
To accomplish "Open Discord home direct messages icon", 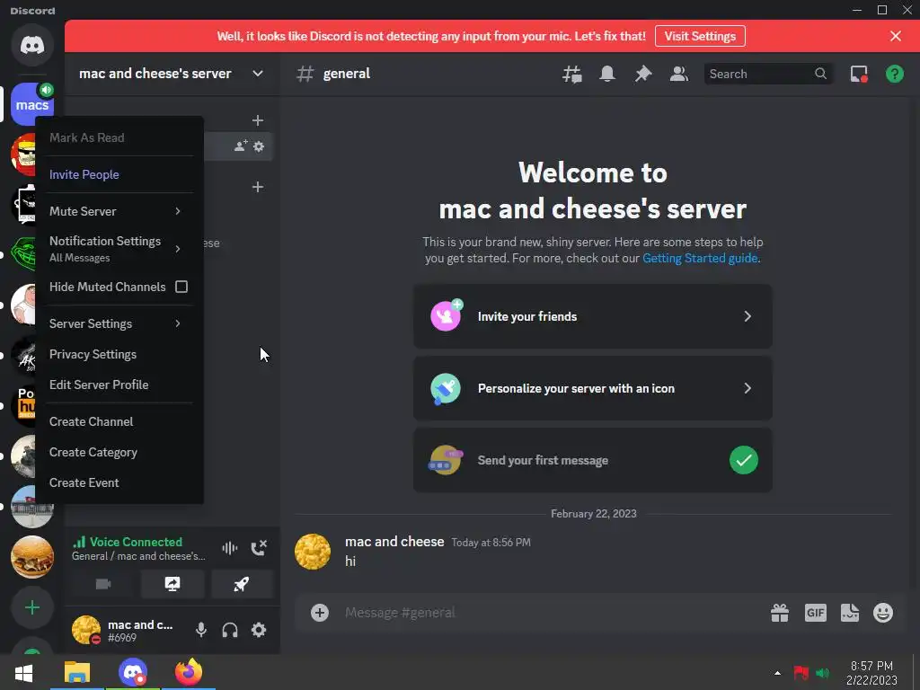I will coord(32,45).
